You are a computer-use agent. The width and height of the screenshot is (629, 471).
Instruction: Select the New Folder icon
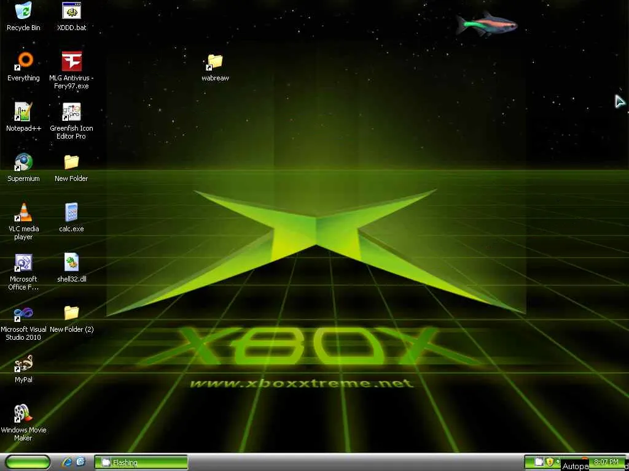point(71,162)
